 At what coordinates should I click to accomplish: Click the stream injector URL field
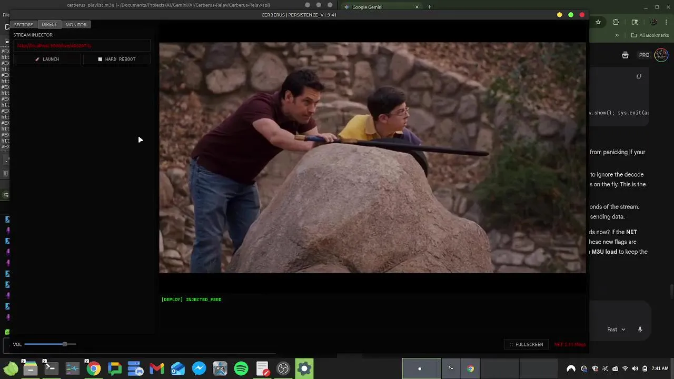click(x=82, y=46)
